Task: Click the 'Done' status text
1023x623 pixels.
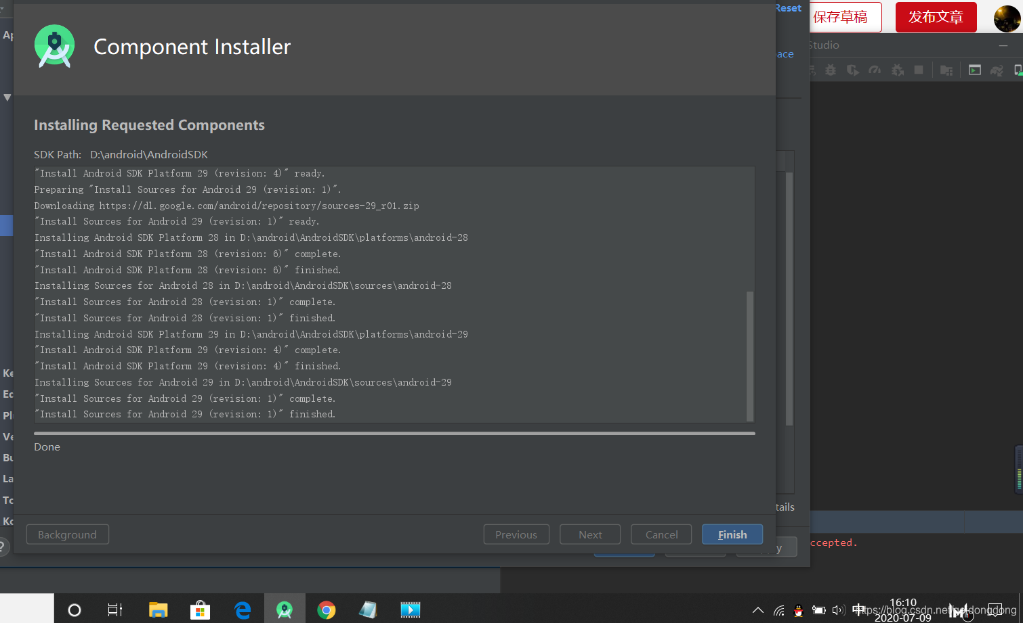Action: coord(47,446)
